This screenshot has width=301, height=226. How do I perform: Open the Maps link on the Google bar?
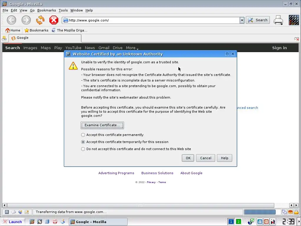coord(46,48)
